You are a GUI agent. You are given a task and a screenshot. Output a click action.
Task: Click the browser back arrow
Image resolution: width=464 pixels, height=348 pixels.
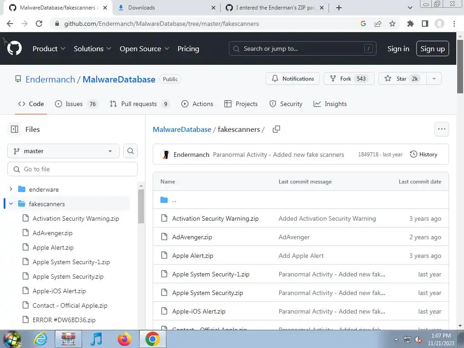pyautogui.click(x=10, y=24)
